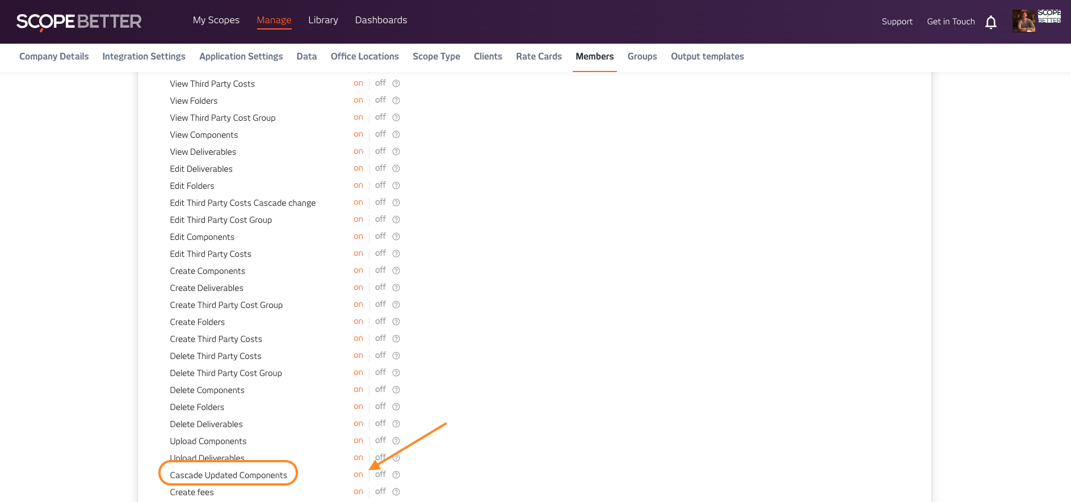Switch to Groups tab
The image size is (1071, 502).
pyautogui.click(x=642, y=56)
